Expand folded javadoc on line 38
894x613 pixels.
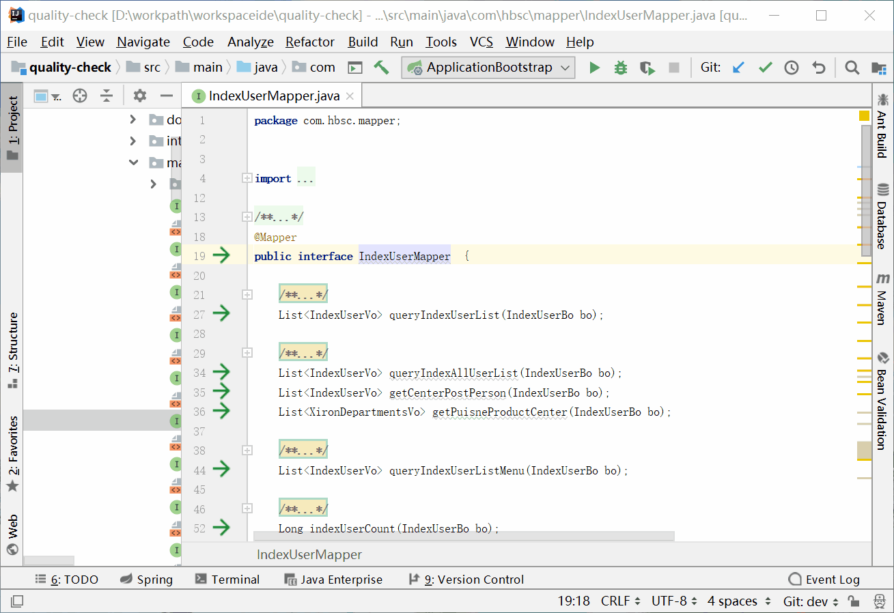pos(247,451)
